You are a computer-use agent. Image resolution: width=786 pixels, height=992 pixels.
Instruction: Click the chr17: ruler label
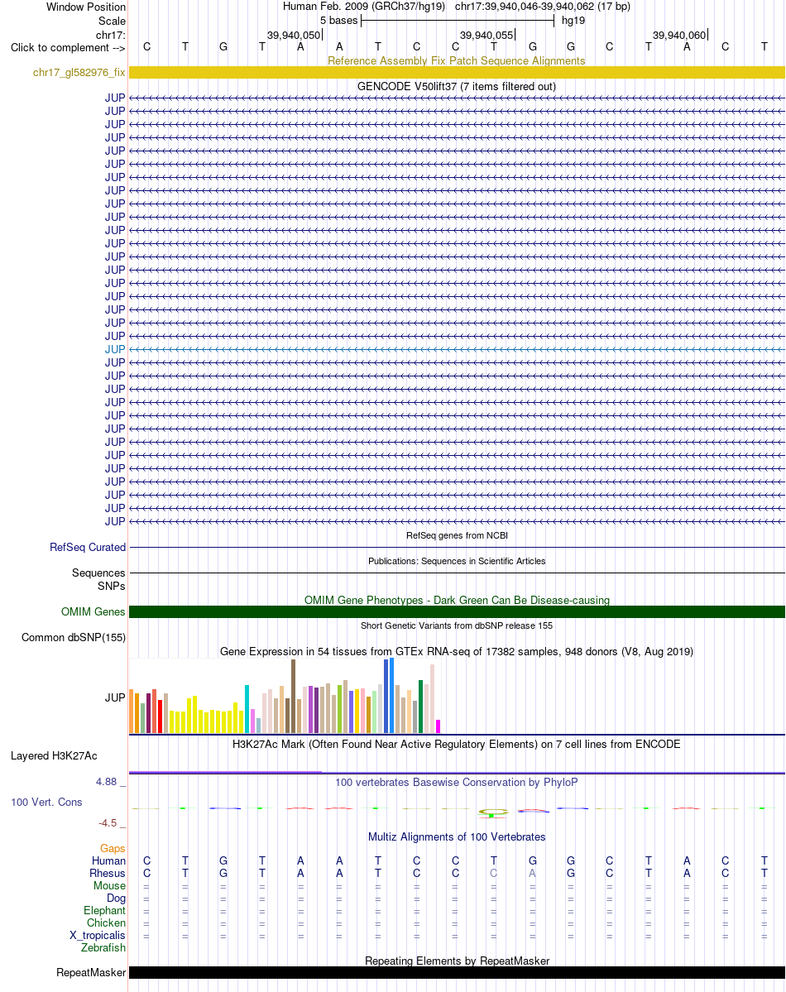point(111,35)
